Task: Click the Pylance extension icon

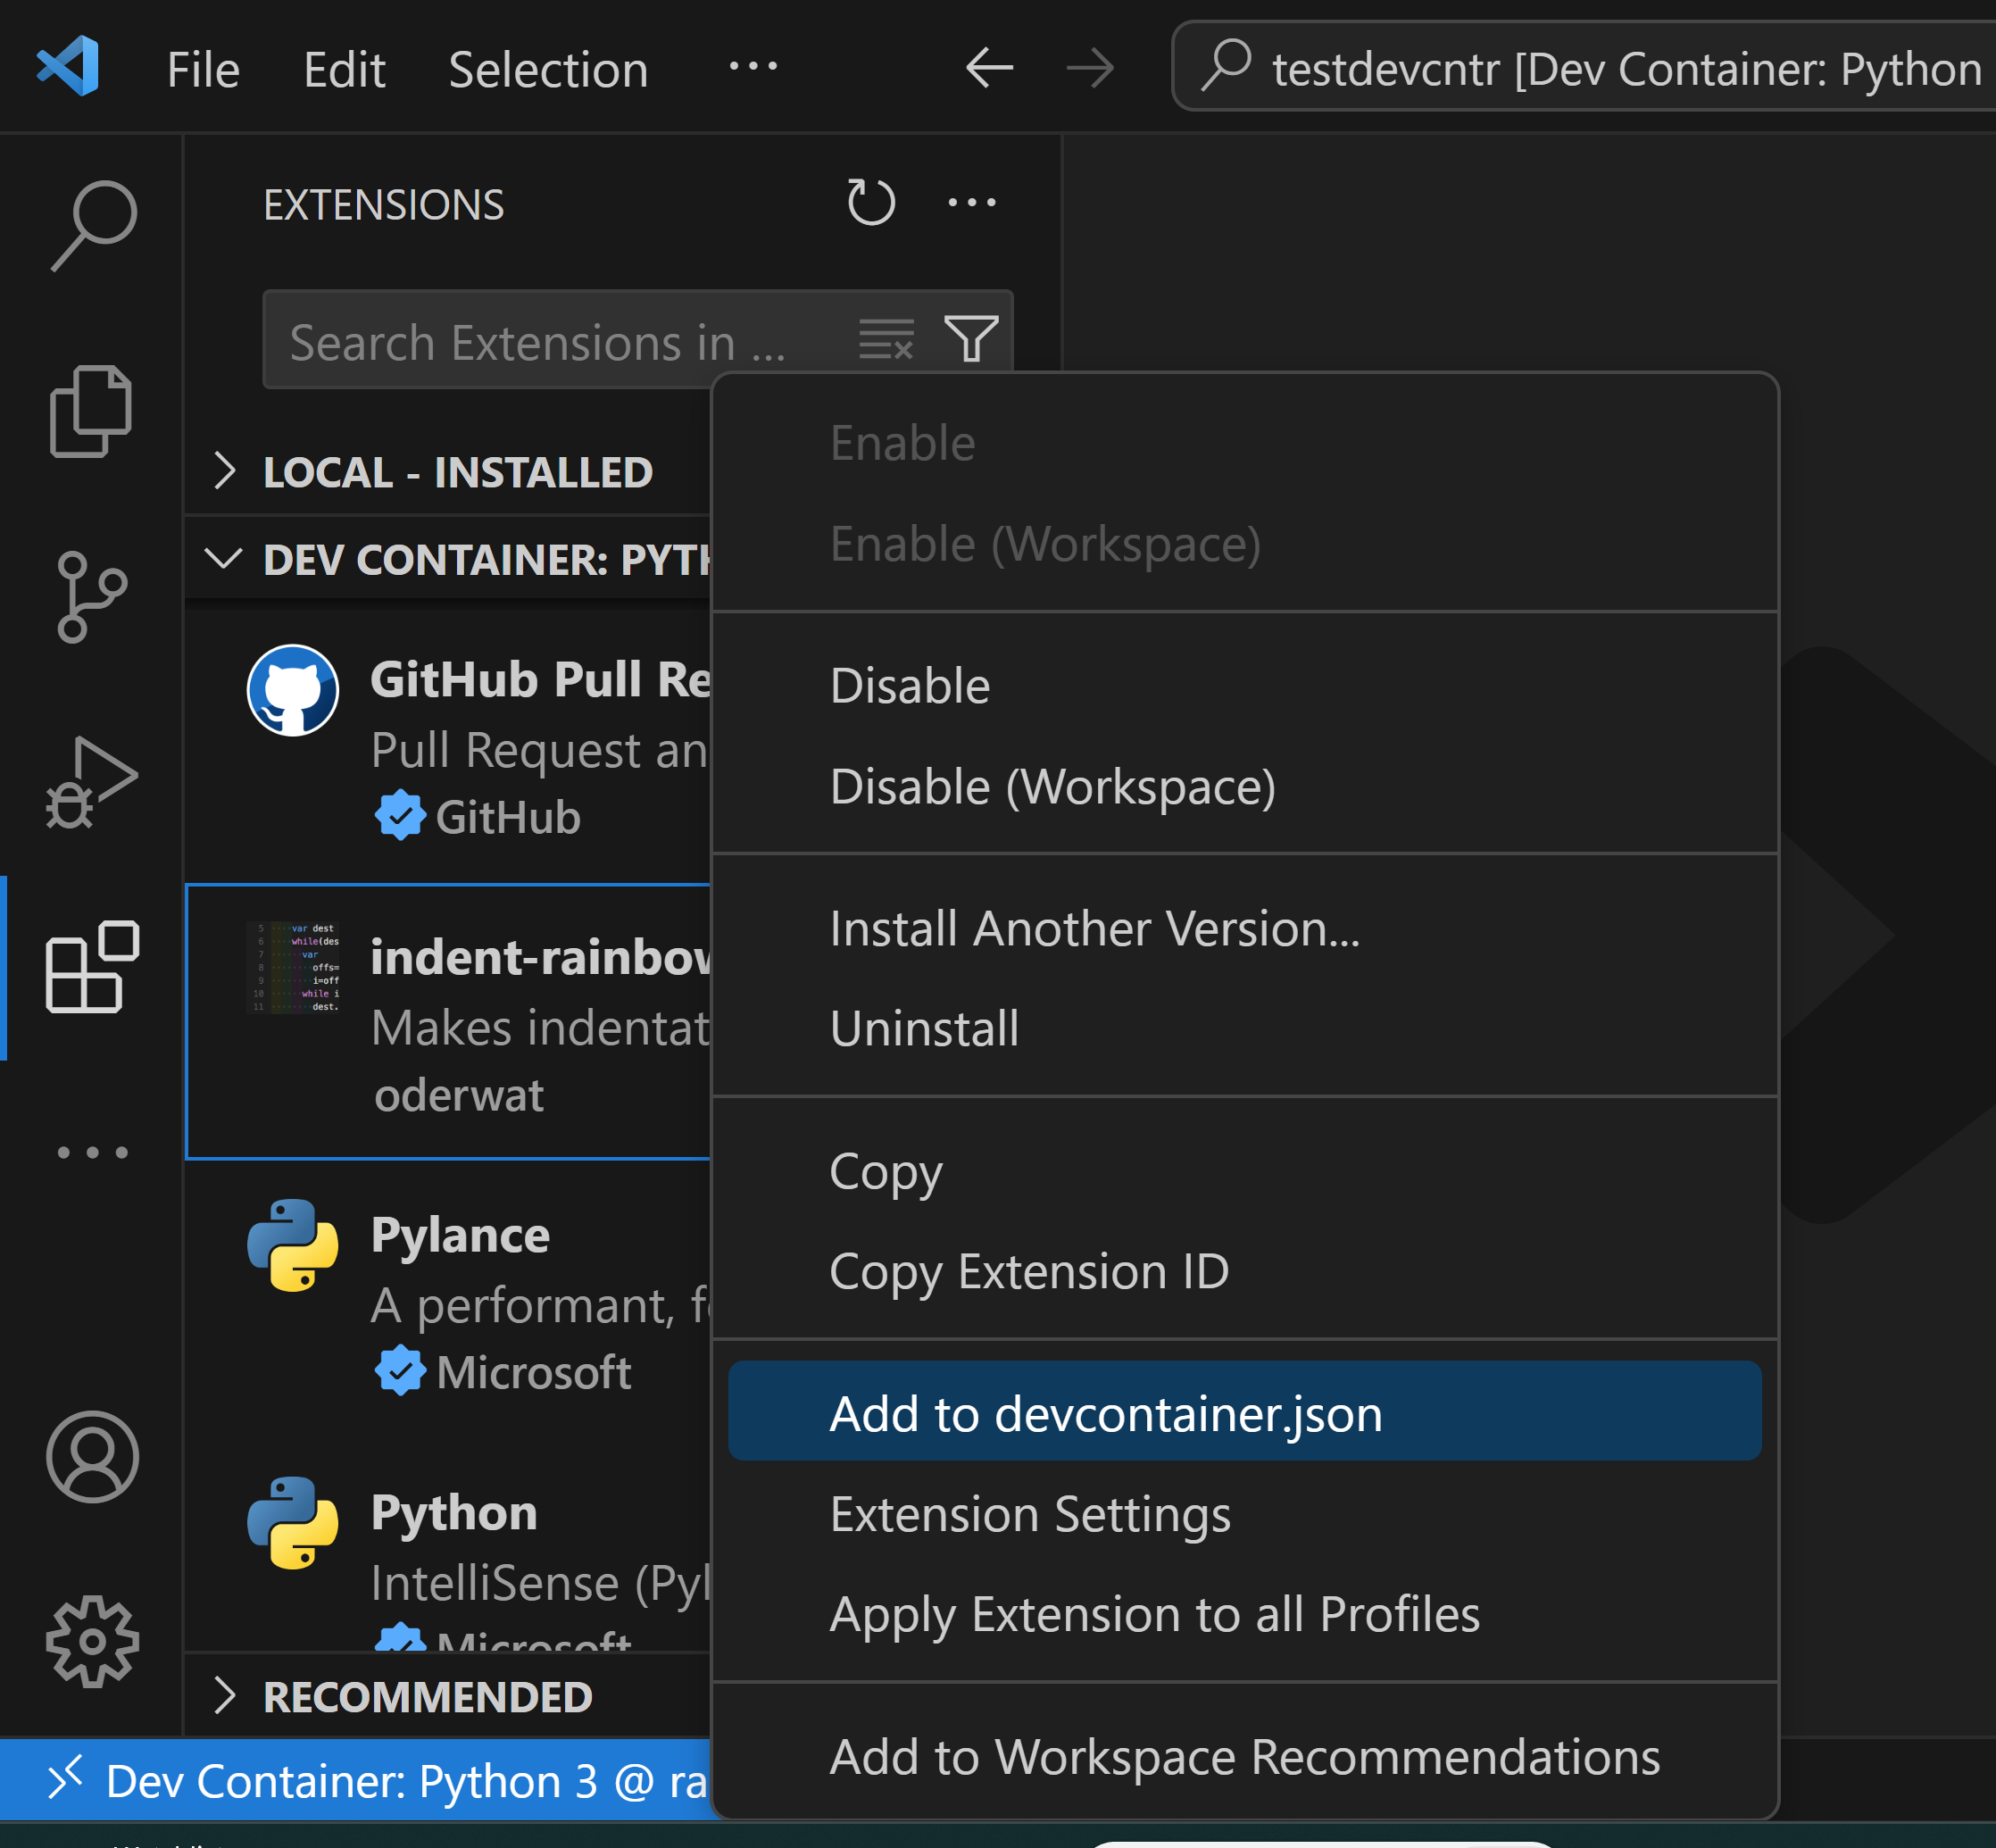Action: point(293,1245)
